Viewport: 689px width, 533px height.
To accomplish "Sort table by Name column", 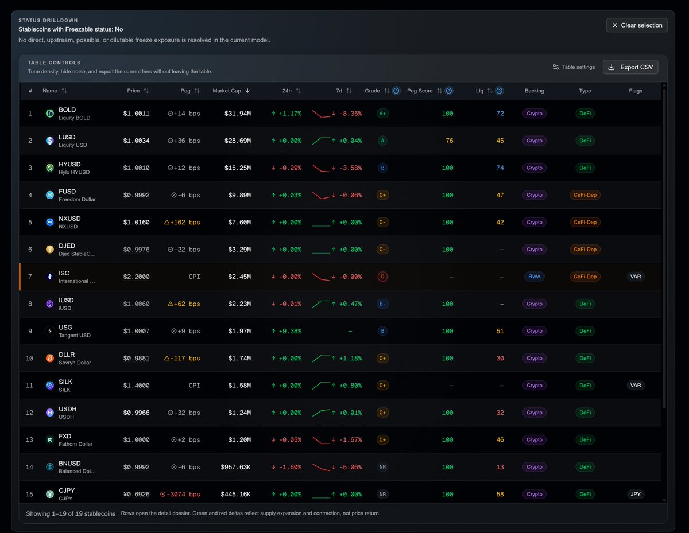I will [55, 91].
